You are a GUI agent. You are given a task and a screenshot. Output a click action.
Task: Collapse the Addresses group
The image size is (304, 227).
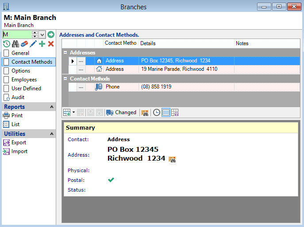click(65, 52)
